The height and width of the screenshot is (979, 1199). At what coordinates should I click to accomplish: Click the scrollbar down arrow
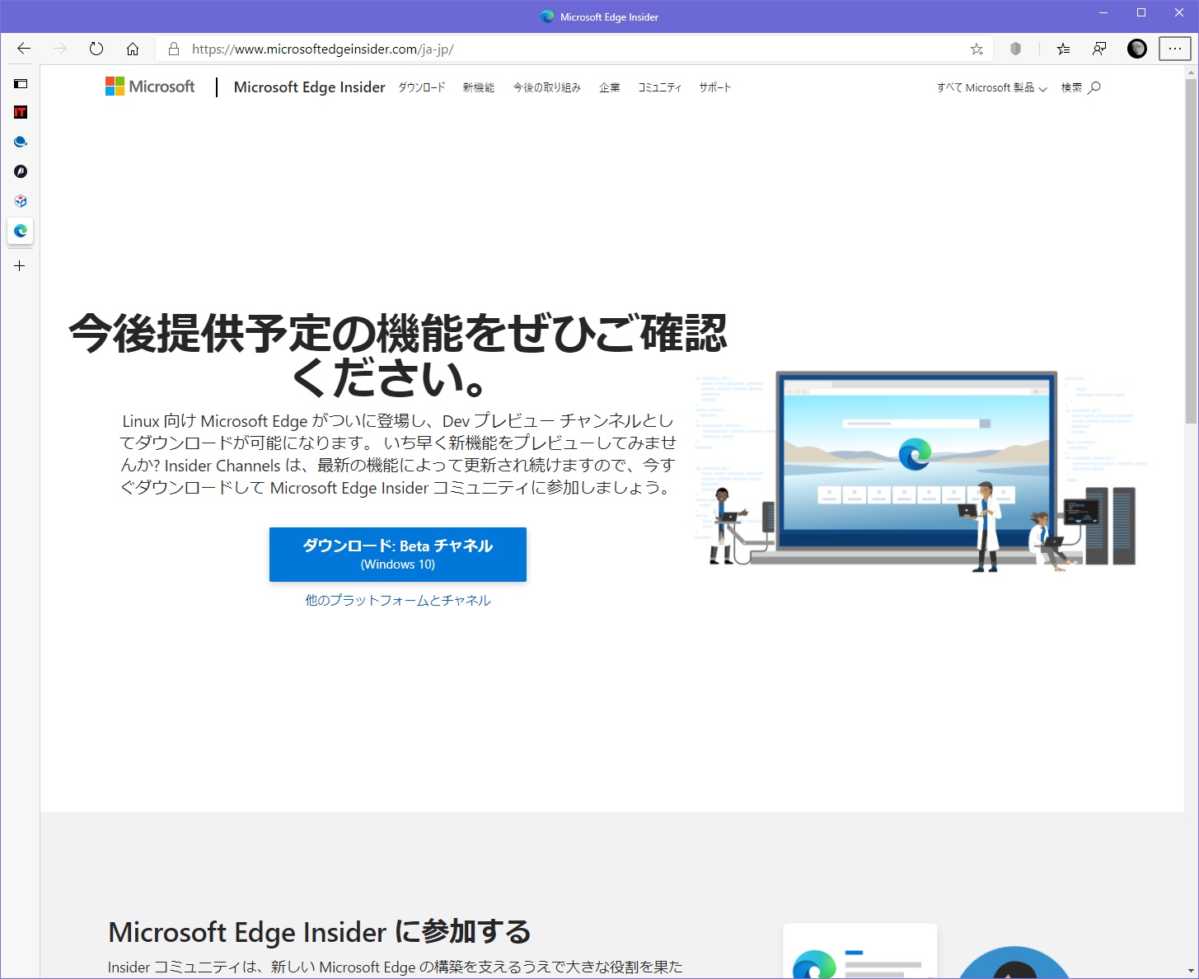point(1192,972)
